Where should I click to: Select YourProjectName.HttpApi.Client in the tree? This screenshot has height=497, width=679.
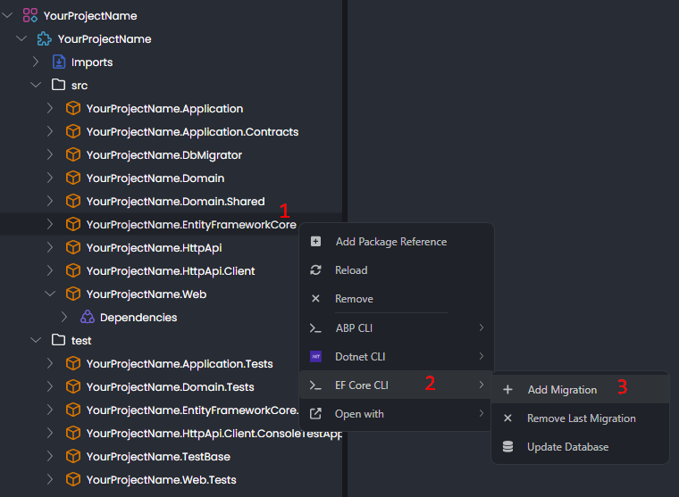pyautogui.click(x=171, y=271)
